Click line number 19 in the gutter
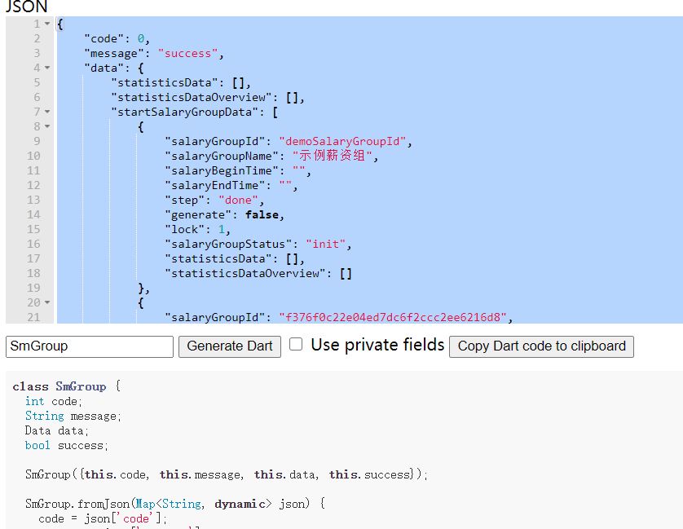Screen dimensions: 683x529 pos(33,288)
